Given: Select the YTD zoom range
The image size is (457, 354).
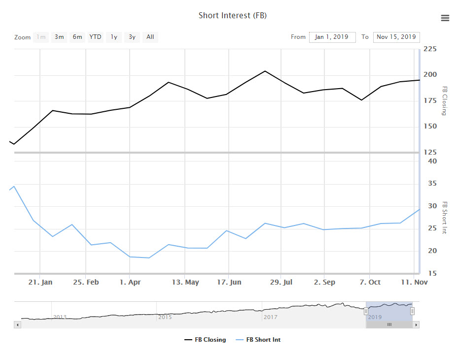Looking at the screenshot, I should 95,37.
